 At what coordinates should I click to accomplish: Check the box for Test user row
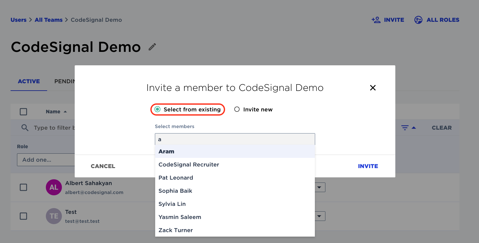(x=23, y=216)
